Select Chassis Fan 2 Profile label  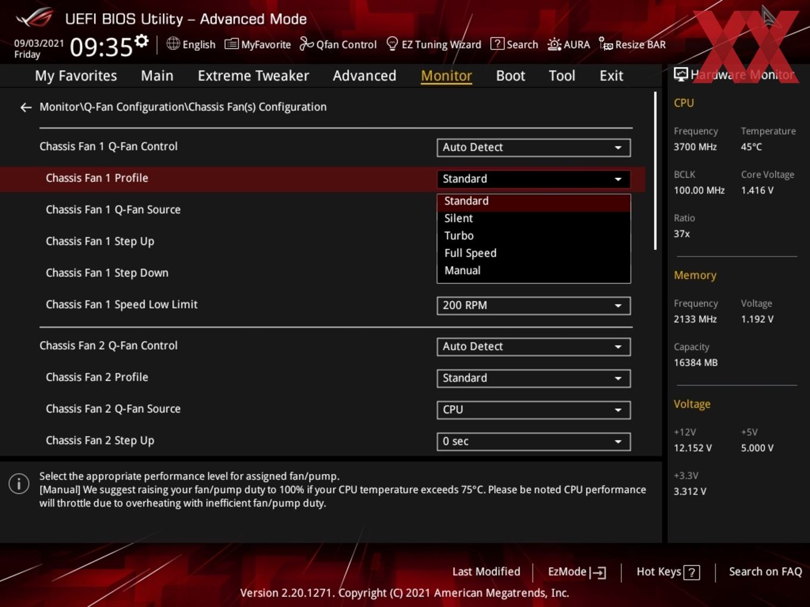click(97, 377)
